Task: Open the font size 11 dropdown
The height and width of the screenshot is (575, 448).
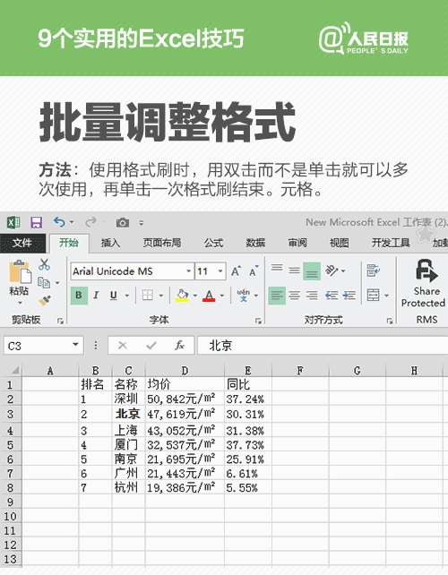Action: coord(220,271)
